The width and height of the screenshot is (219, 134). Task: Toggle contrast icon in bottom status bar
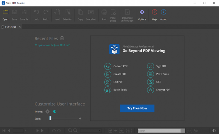(214, 131)
